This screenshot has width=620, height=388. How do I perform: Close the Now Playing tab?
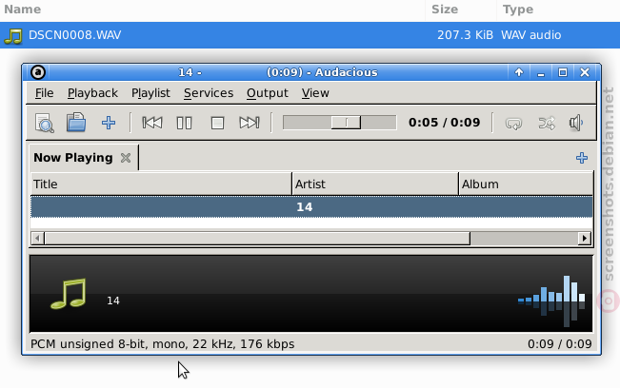tap(126, 158)
